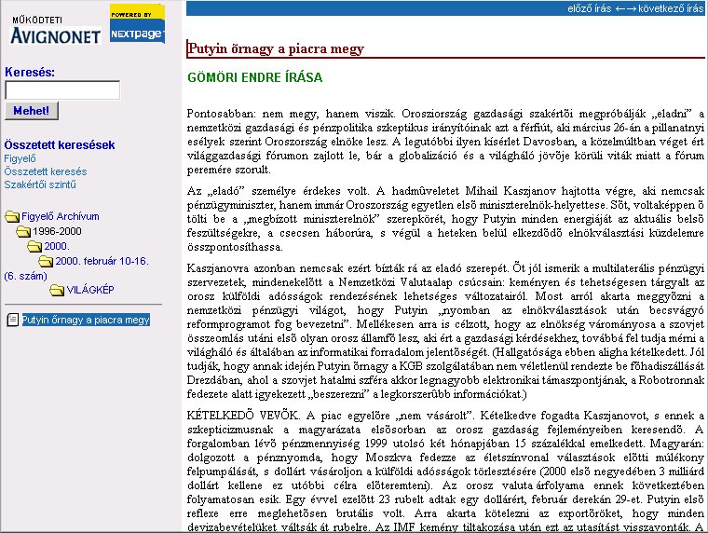Open the 2000. február 10-16. issue
The width and height of the screenshot is (708, 533).
[x=102, y=261]
